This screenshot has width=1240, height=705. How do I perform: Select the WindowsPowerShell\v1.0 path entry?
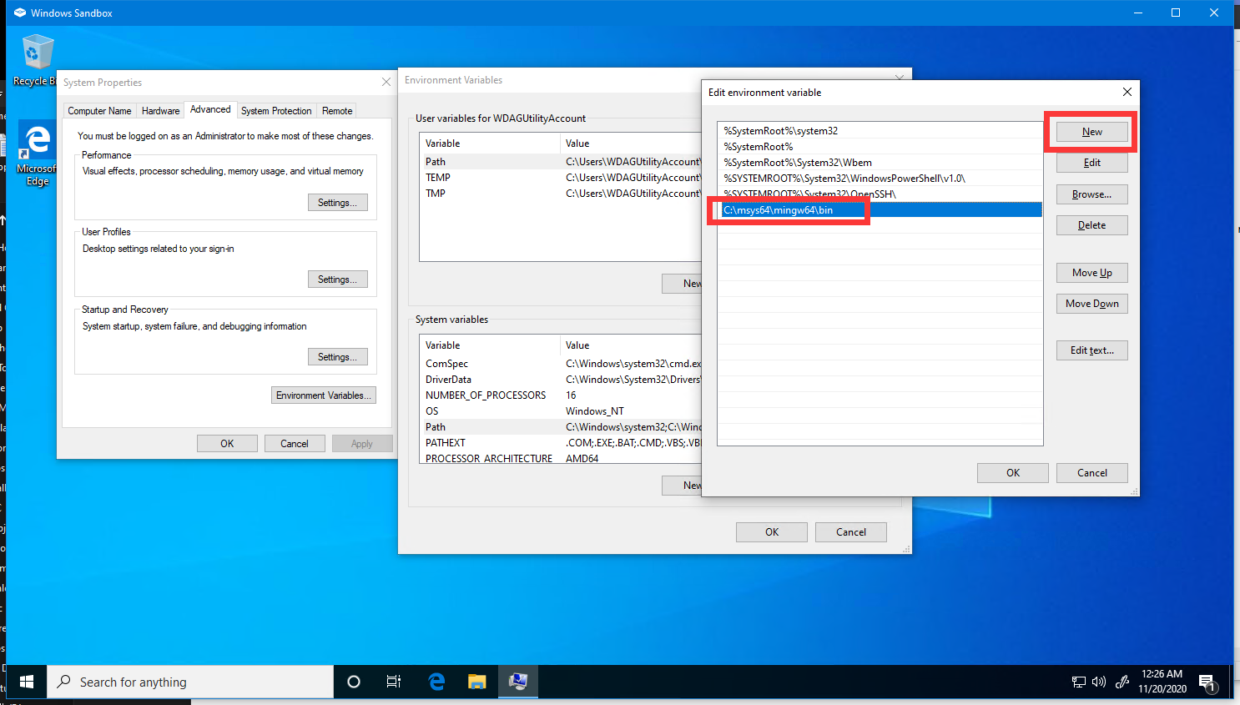(x=880, y=179)
